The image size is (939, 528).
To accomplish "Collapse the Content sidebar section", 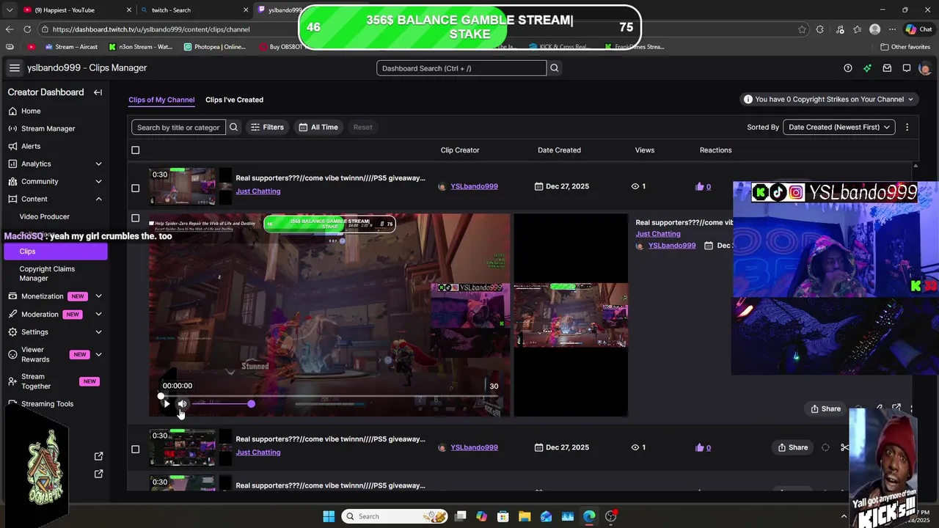I will (98, 199).
